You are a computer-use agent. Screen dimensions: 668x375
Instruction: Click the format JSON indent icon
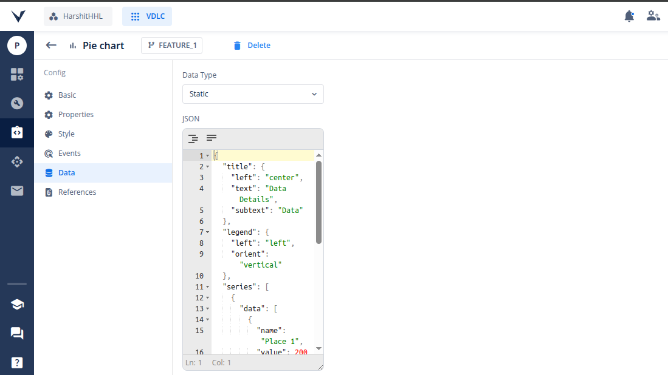coord(193,138)
